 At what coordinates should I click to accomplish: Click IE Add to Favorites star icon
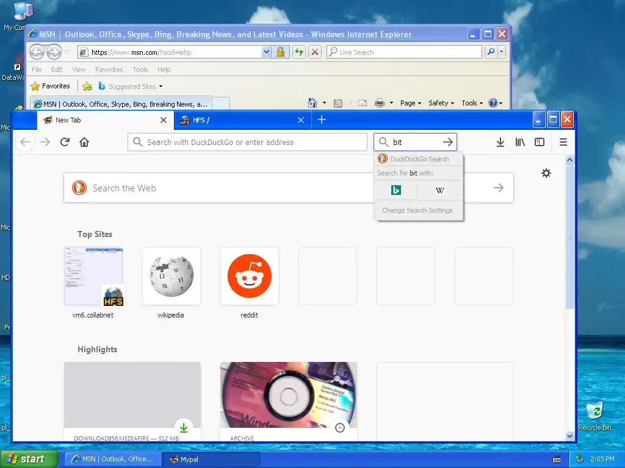pos(87,86)
